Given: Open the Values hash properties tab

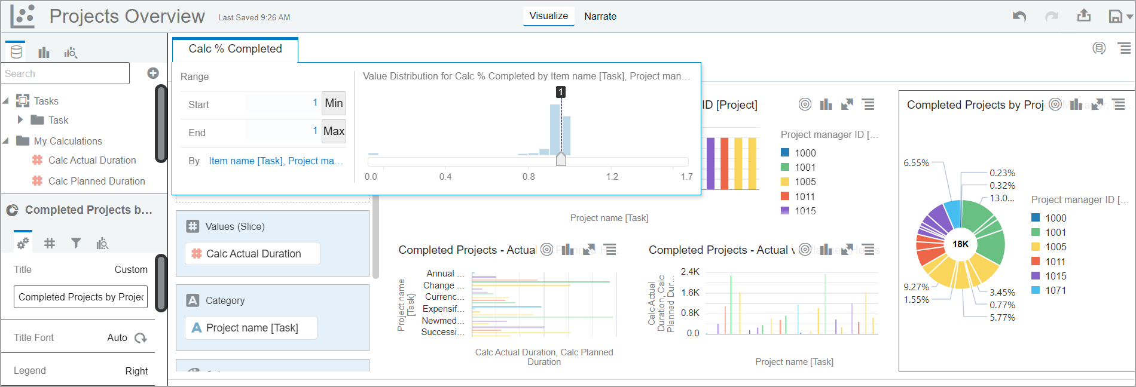Looking at the screenshot, I should coord(50,243).
